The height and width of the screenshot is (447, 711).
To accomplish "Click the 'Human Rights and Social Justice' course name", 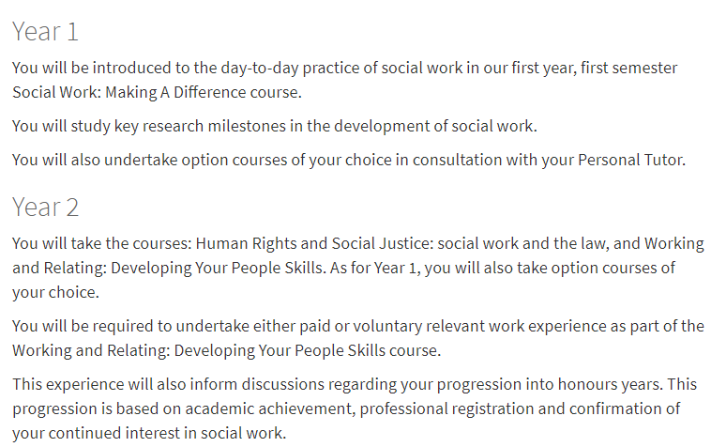I will pos(313,243).
